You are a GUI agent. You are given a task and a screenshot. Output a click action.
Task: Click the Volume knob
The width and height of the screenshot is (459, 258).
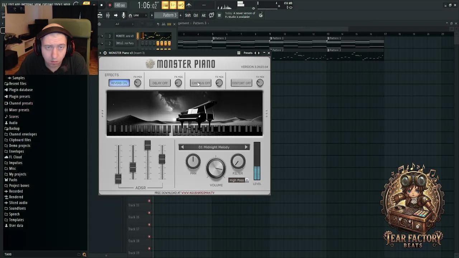point(216,168)
